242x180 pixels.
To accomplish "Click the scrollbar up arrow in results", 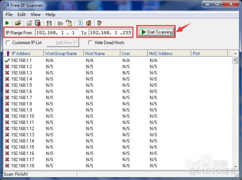I will point(235,53).
